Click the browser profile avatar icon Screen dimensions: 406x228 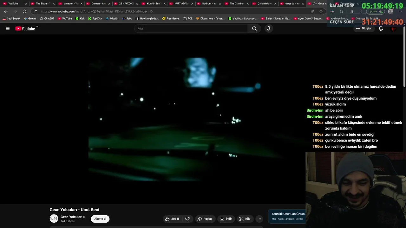click(x=390, y=11)
